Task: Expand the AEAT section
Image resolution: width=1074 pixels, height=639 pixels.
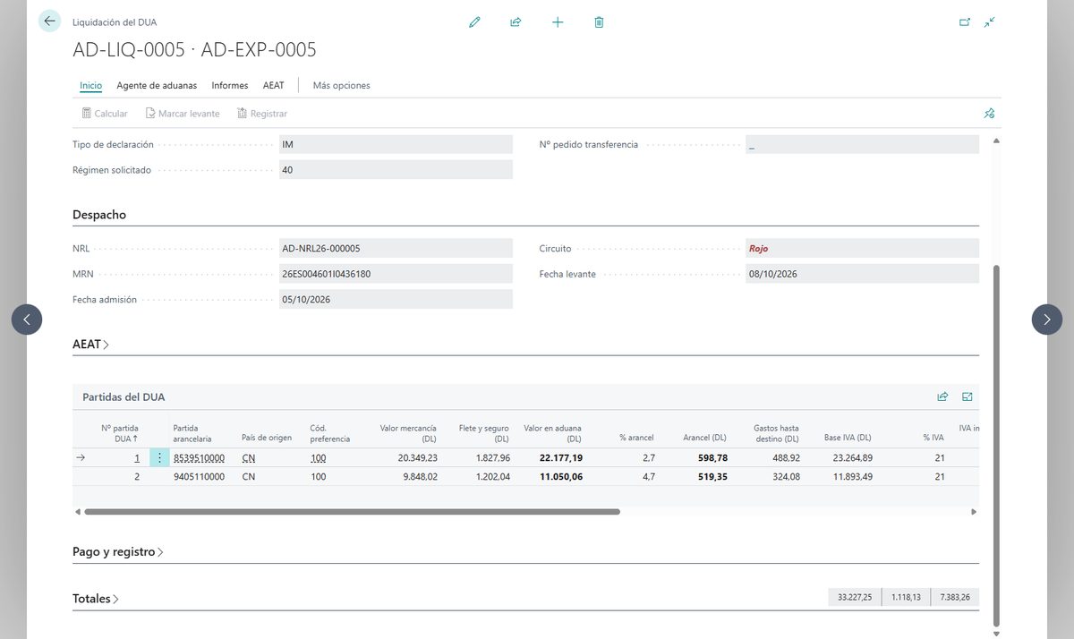Action: (x=90, y=345)
